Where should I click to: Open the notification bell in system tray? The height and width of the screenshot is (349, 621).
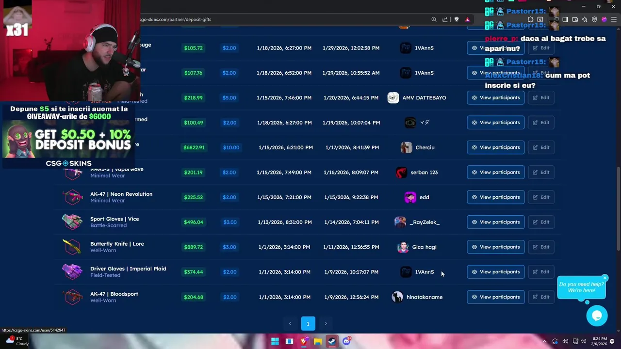tap(612, 341)
